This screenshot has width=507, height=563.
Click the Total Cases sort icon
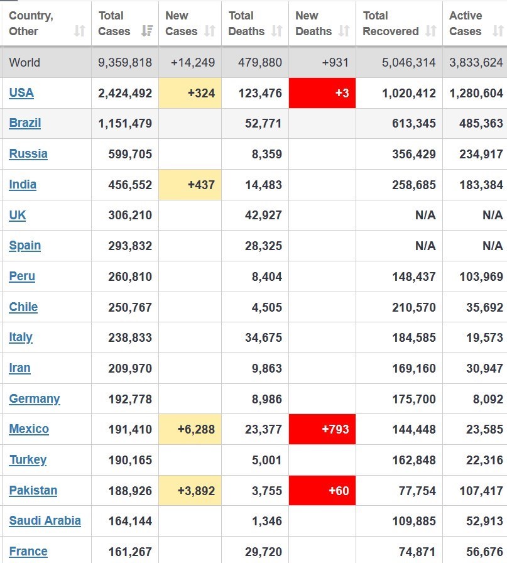coord(147,31)
